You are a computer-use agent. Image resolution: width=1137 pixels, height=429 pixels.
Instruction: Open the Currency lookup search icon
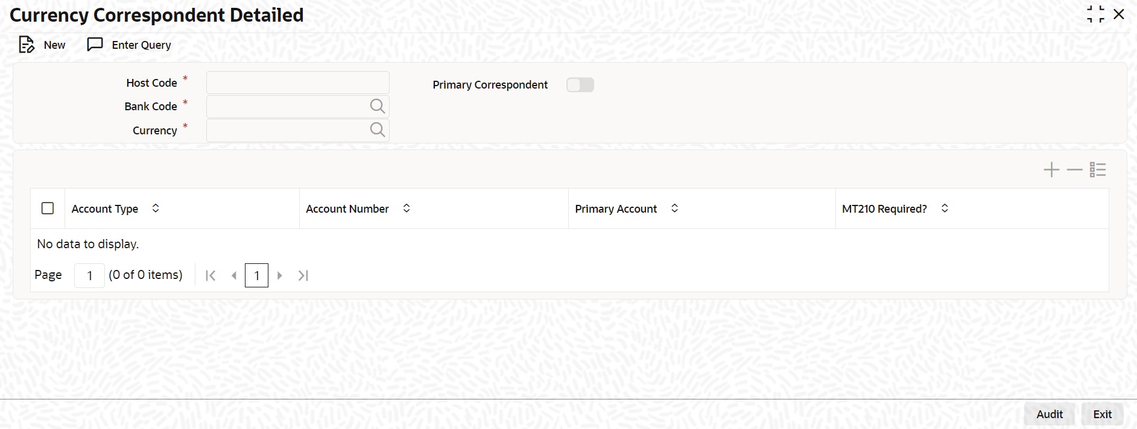[378, 130]
